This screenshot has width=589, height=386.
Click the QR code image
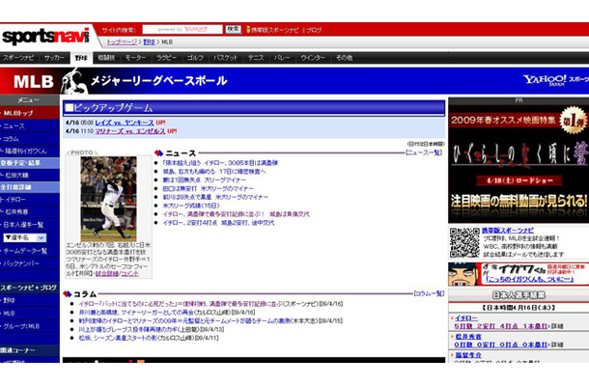(464, 242)
